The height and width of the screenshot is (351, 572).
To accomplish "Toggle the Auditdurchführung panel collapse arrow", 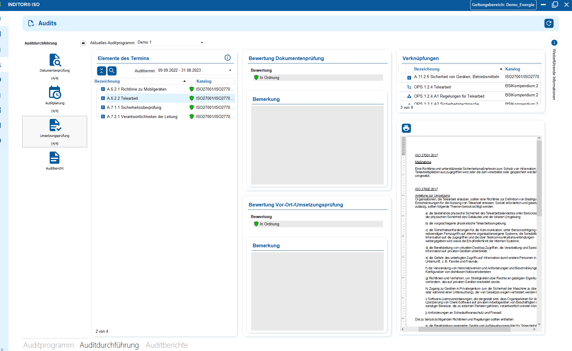I will (83, 43).
